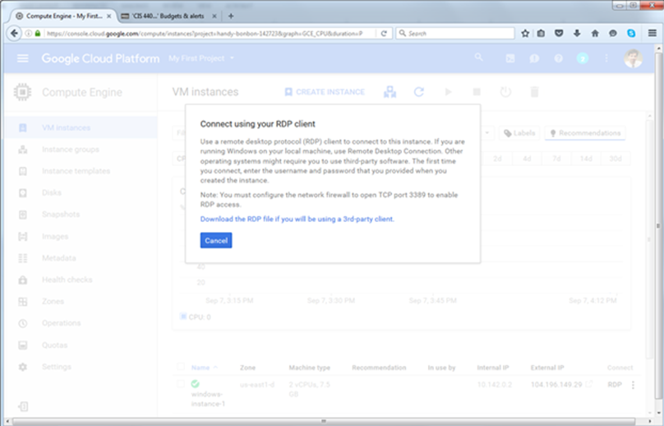Open Settings in sidebar

point(81,367)
